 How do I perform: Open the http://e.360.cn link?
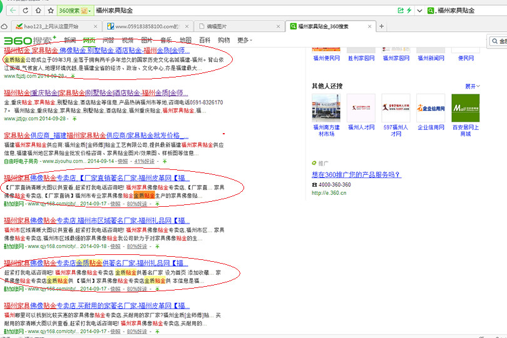click(x=329, y=192)
